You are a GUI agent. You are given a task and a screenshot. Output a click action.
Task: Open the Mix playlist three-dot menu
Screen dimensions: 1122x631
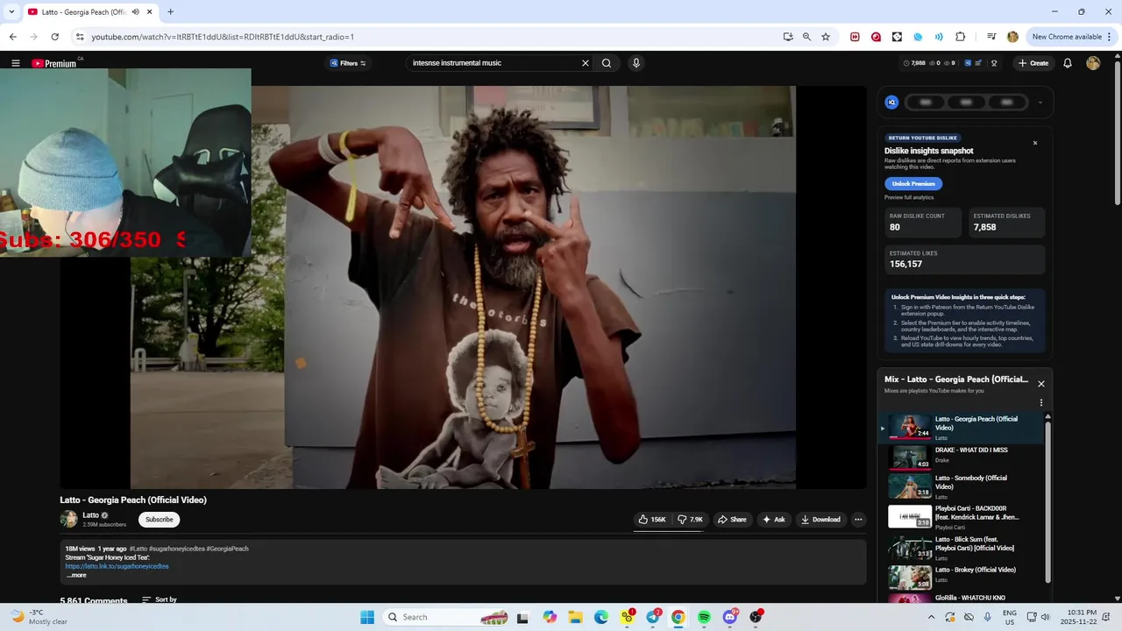(1041, 403)
